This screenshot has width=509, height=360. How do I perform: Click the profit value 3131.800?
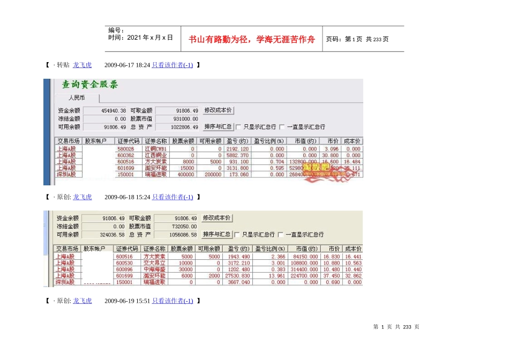(x=237, y=168)
